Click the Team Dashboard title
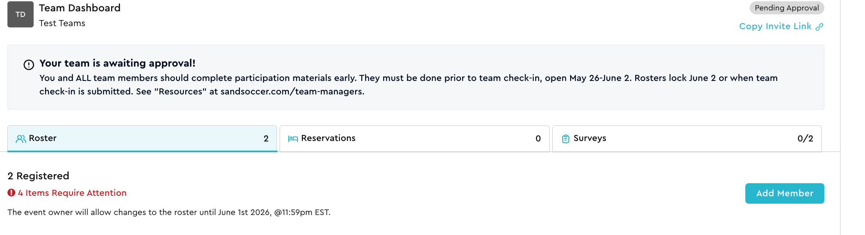Screen dimensions: 865x235 tap(80, 8)
